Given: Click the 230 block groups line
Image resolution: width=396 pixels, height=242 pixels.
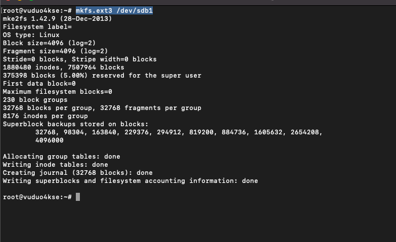Looking at the screenshot, I should coord(35,100).
